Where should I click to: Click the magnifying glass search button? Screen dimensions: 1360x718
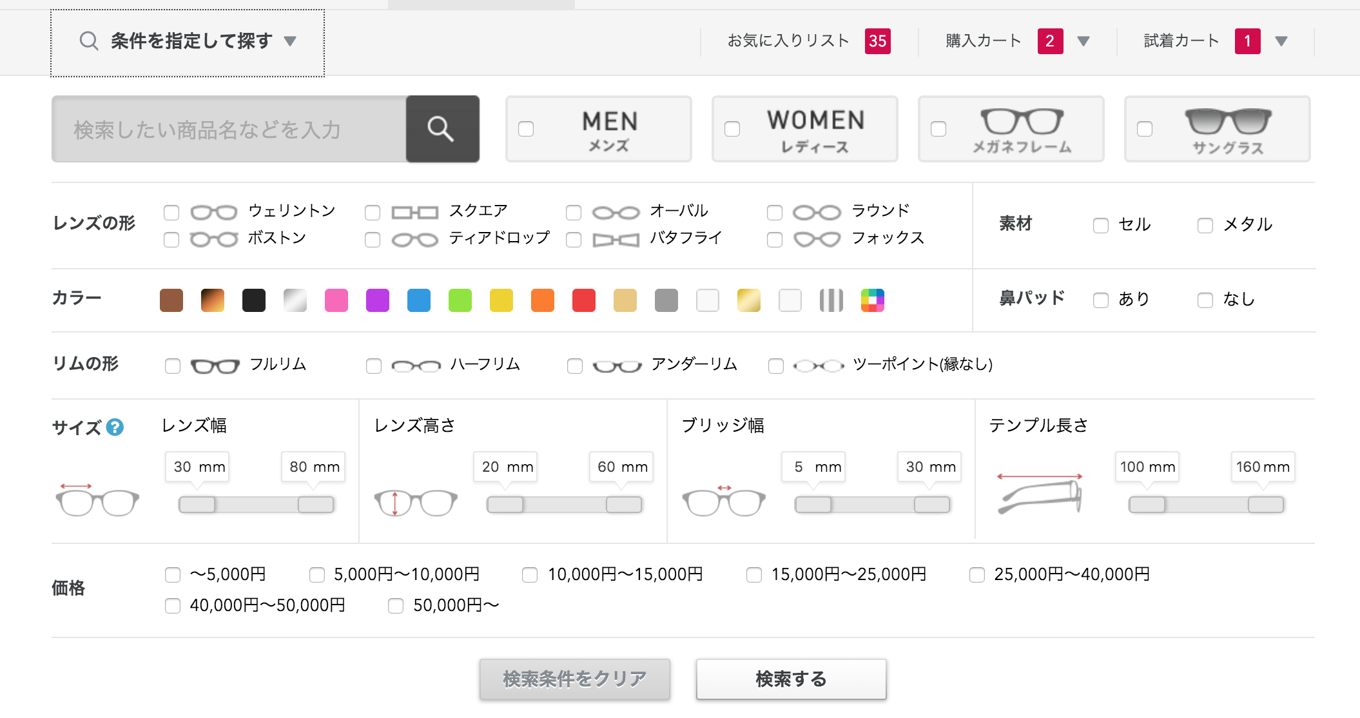(x=442, y=129)
